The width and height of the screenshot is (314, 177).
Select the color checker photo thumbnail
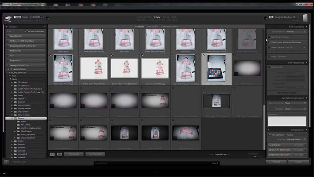coord(216,68)
